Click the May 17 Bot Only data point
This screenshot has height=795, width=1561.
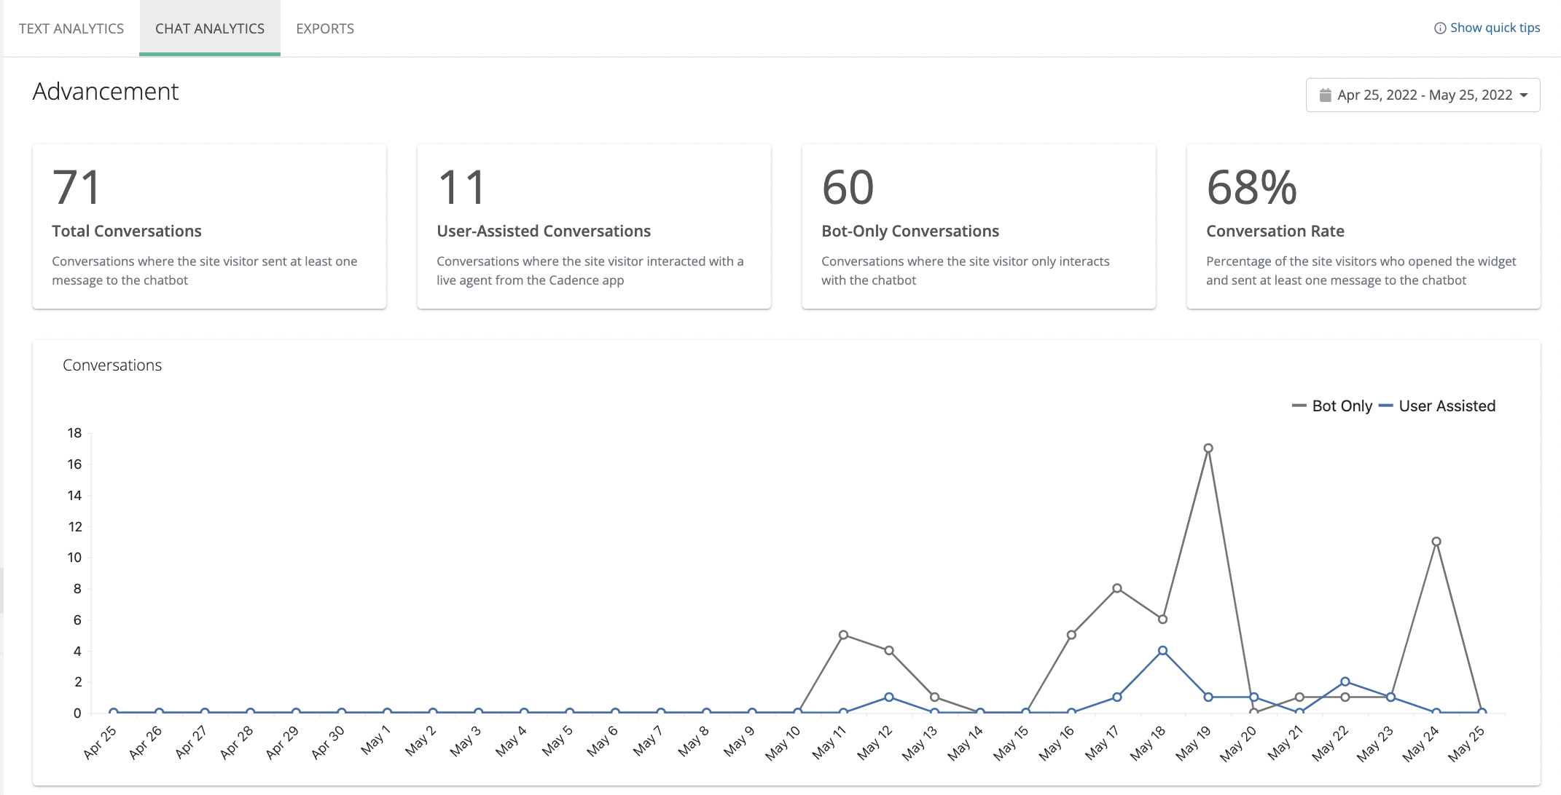point(1117,588)
